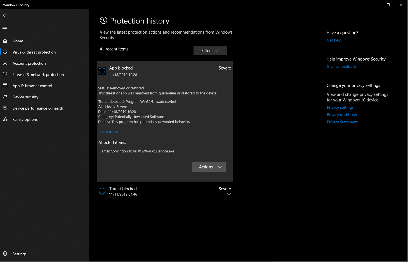Image resolution: width=408 pixels, height=262 pixels.
Task: Go to Home page
Action: [x=44, y=41]
